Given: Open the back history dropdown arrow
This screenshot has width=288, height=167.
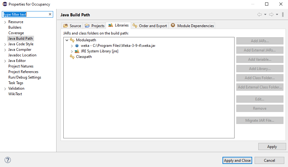Looking at the screenshot, I should click(x=265, y=14).
